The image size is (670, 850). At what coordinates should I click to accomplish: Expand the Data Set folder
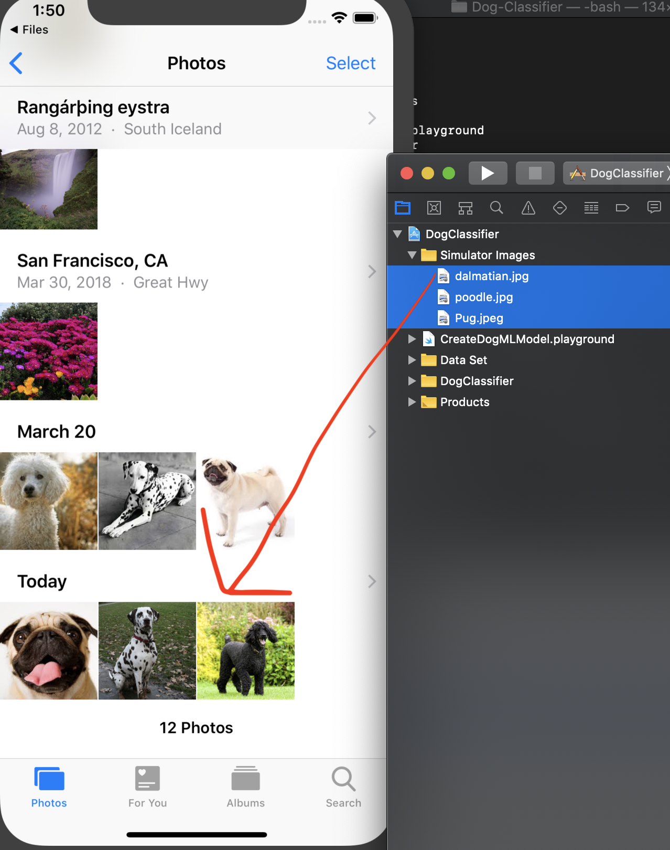(412, 360)
